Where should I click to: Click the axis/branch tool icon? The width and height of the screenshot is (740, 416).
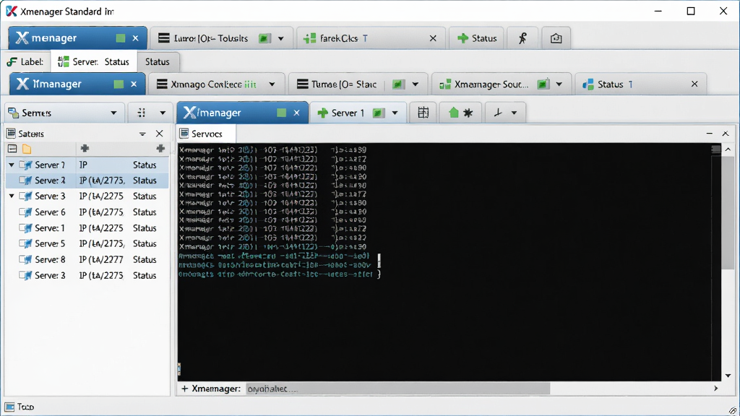(497, 113)
